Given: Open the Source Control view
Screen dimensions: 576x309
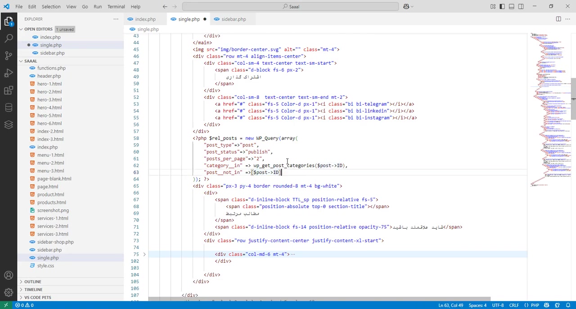Looking at the screenshot, I should tap(9, 56).
